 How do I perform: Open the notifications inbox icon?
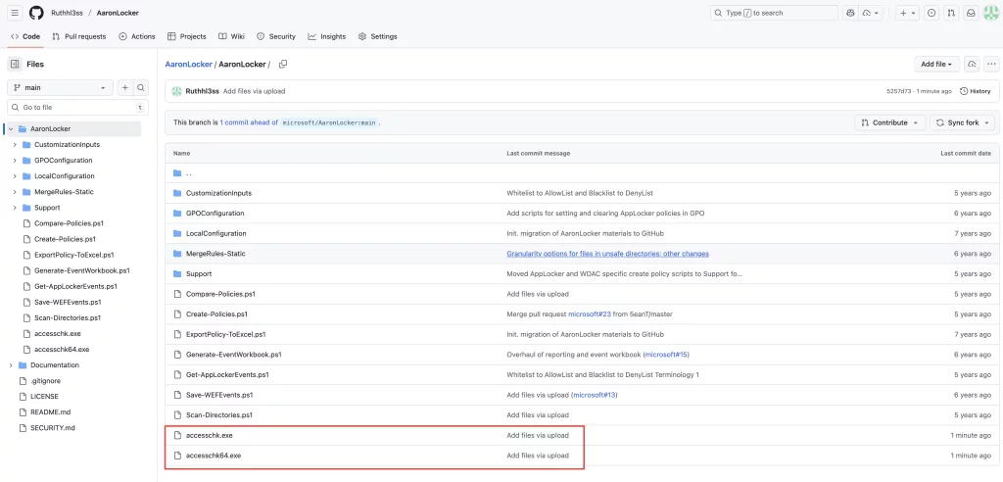970,13
